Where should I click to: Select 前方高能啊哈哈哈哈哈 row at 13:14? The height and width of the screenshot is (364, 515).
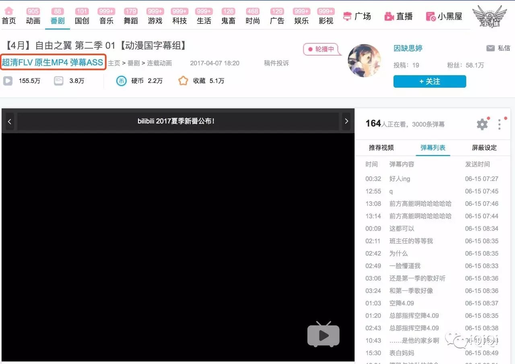pyautogui.click(x=432, y=216)
